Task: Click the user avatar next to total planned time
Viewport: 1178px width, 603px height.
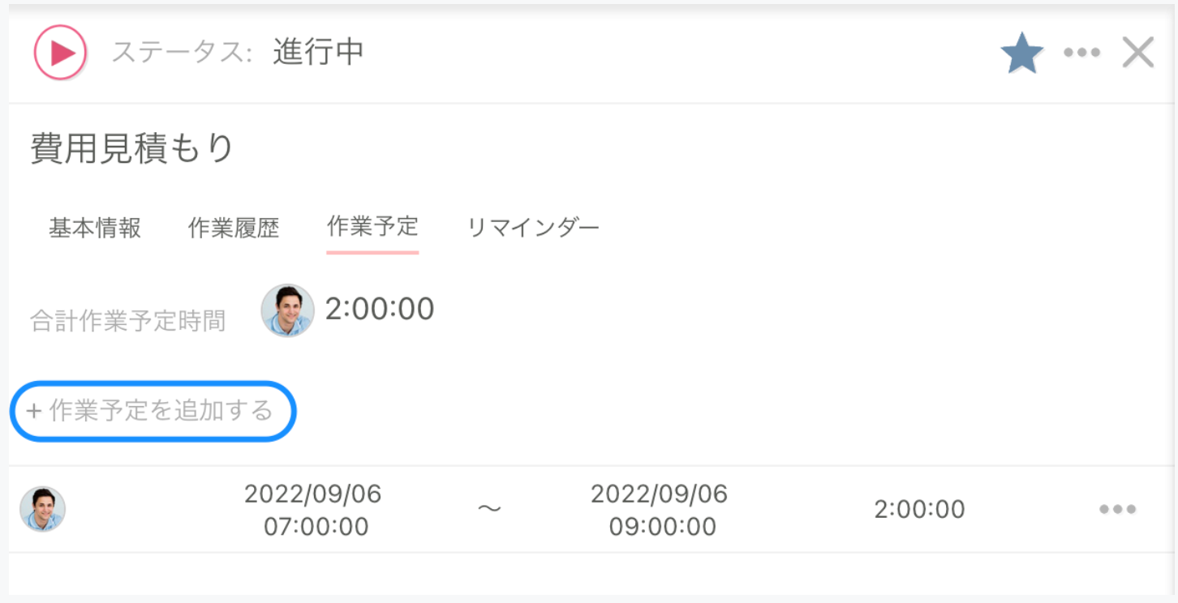Action: [286, 310]
